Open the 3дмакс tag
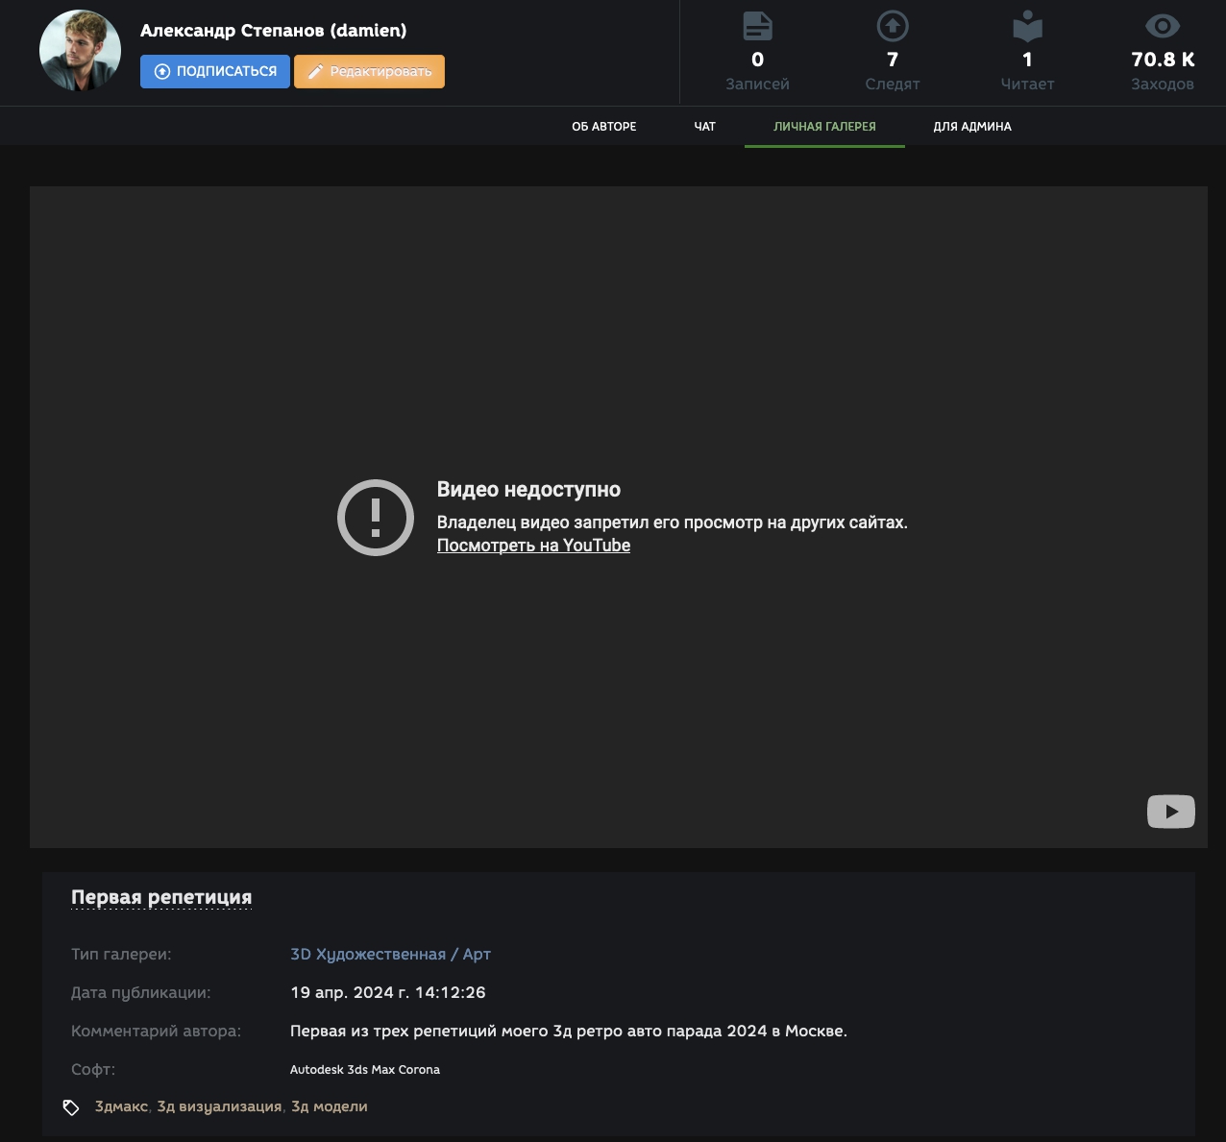This screenshot has height=1142, width=1226. 121,1106
